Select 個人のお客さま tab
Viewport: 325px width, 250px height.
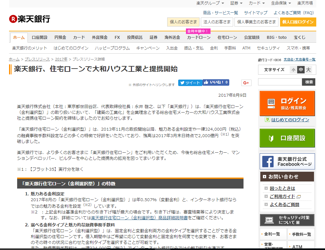[183, 22]
